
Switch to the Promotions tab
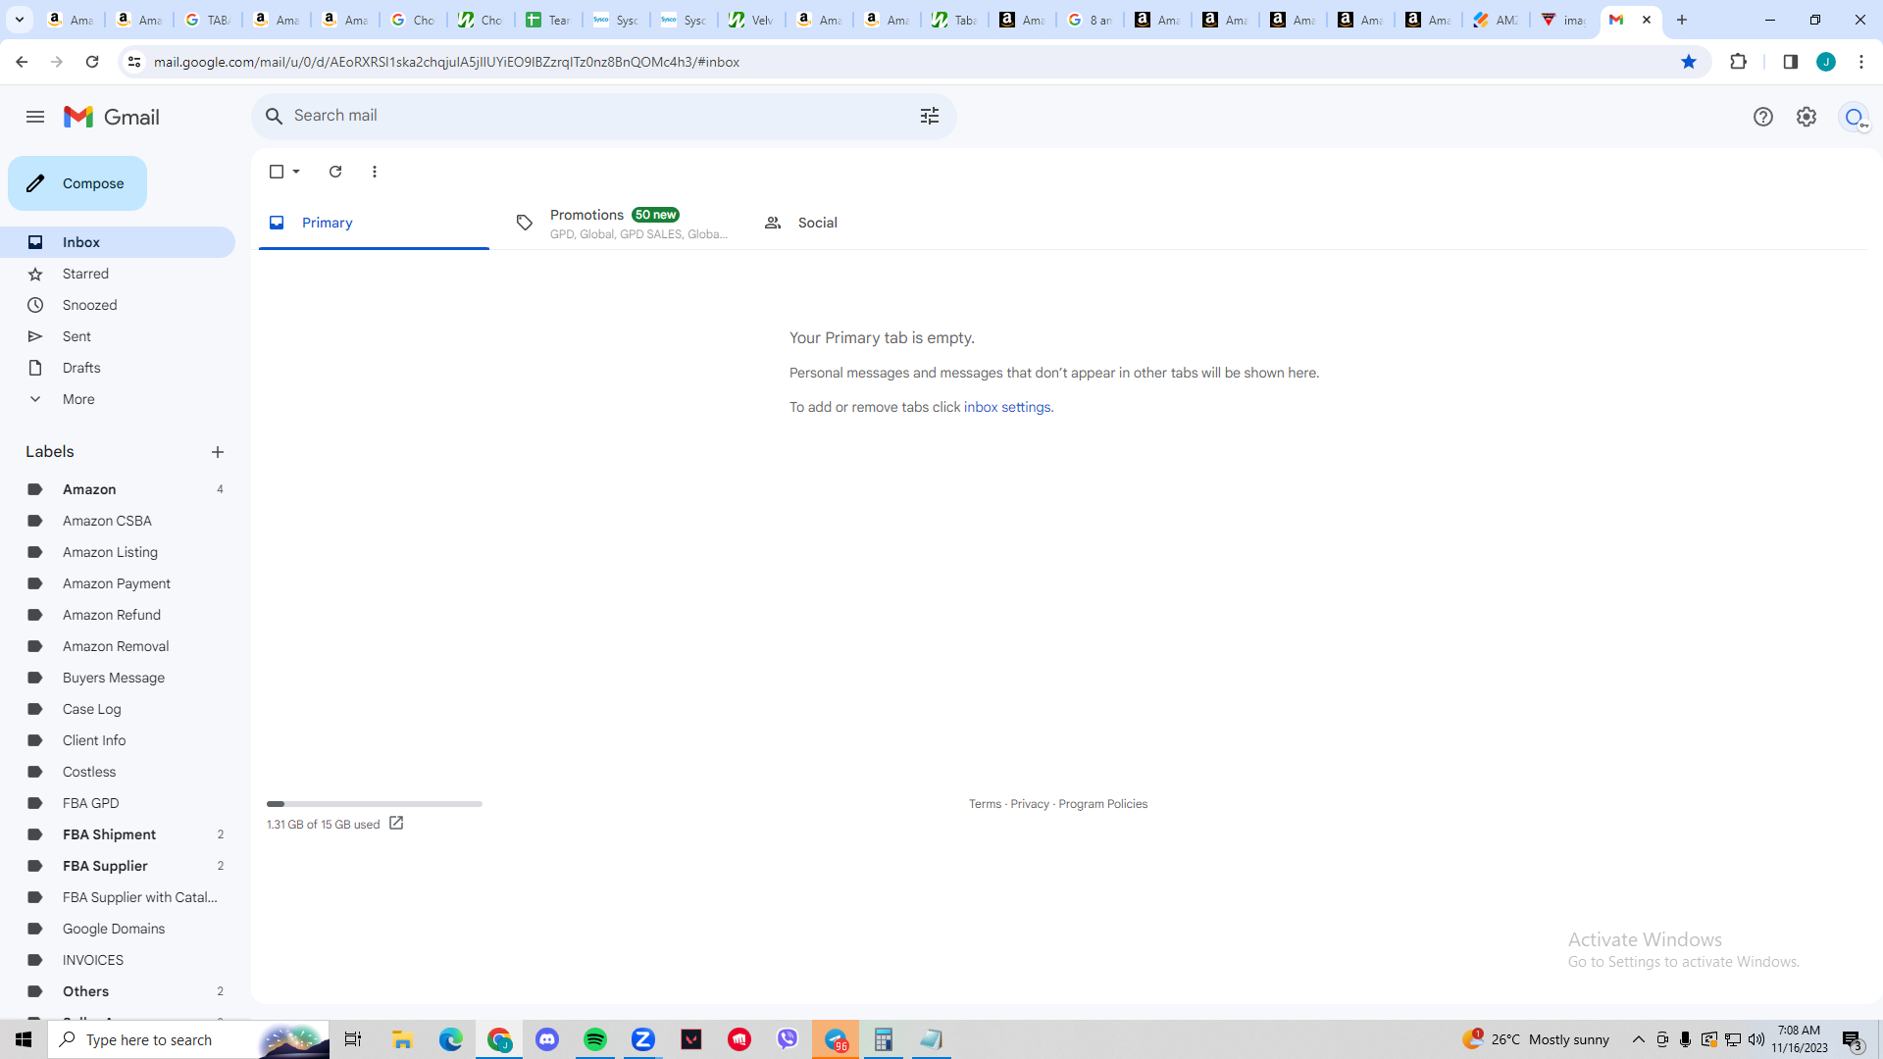click(x=622, y=223)
